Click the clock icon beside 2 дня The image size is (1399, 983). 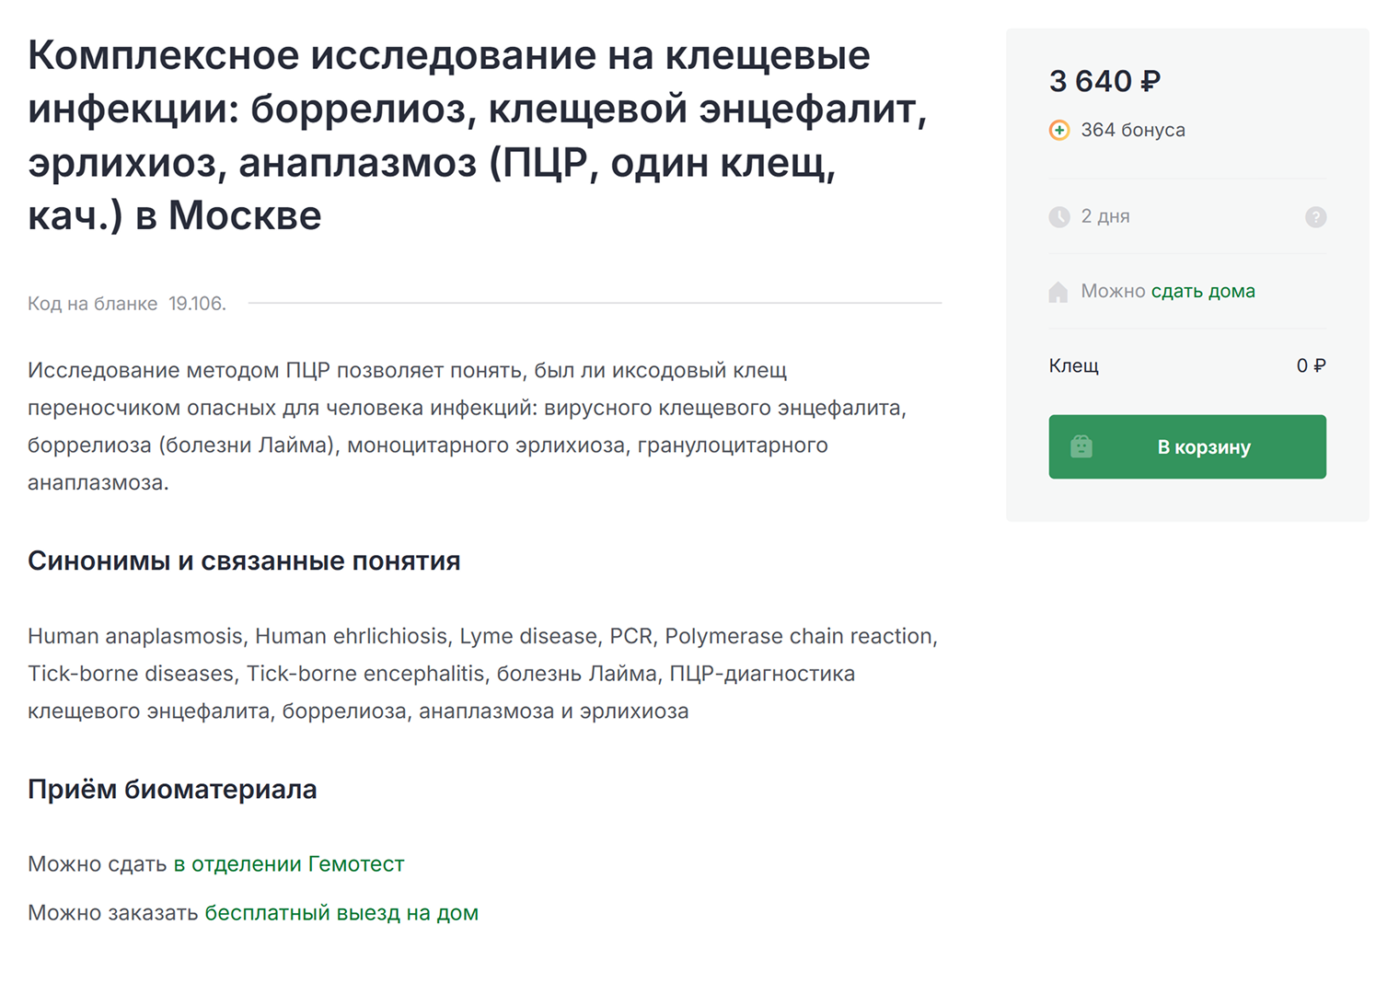[1059, 217]
